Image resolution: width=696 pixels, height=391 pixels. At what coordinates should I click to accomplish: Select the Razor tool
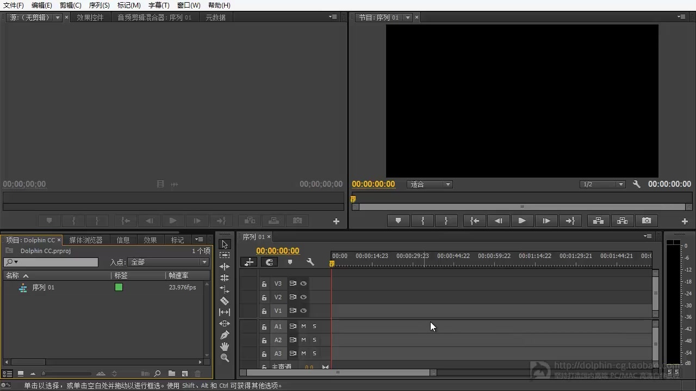[225, 301]
